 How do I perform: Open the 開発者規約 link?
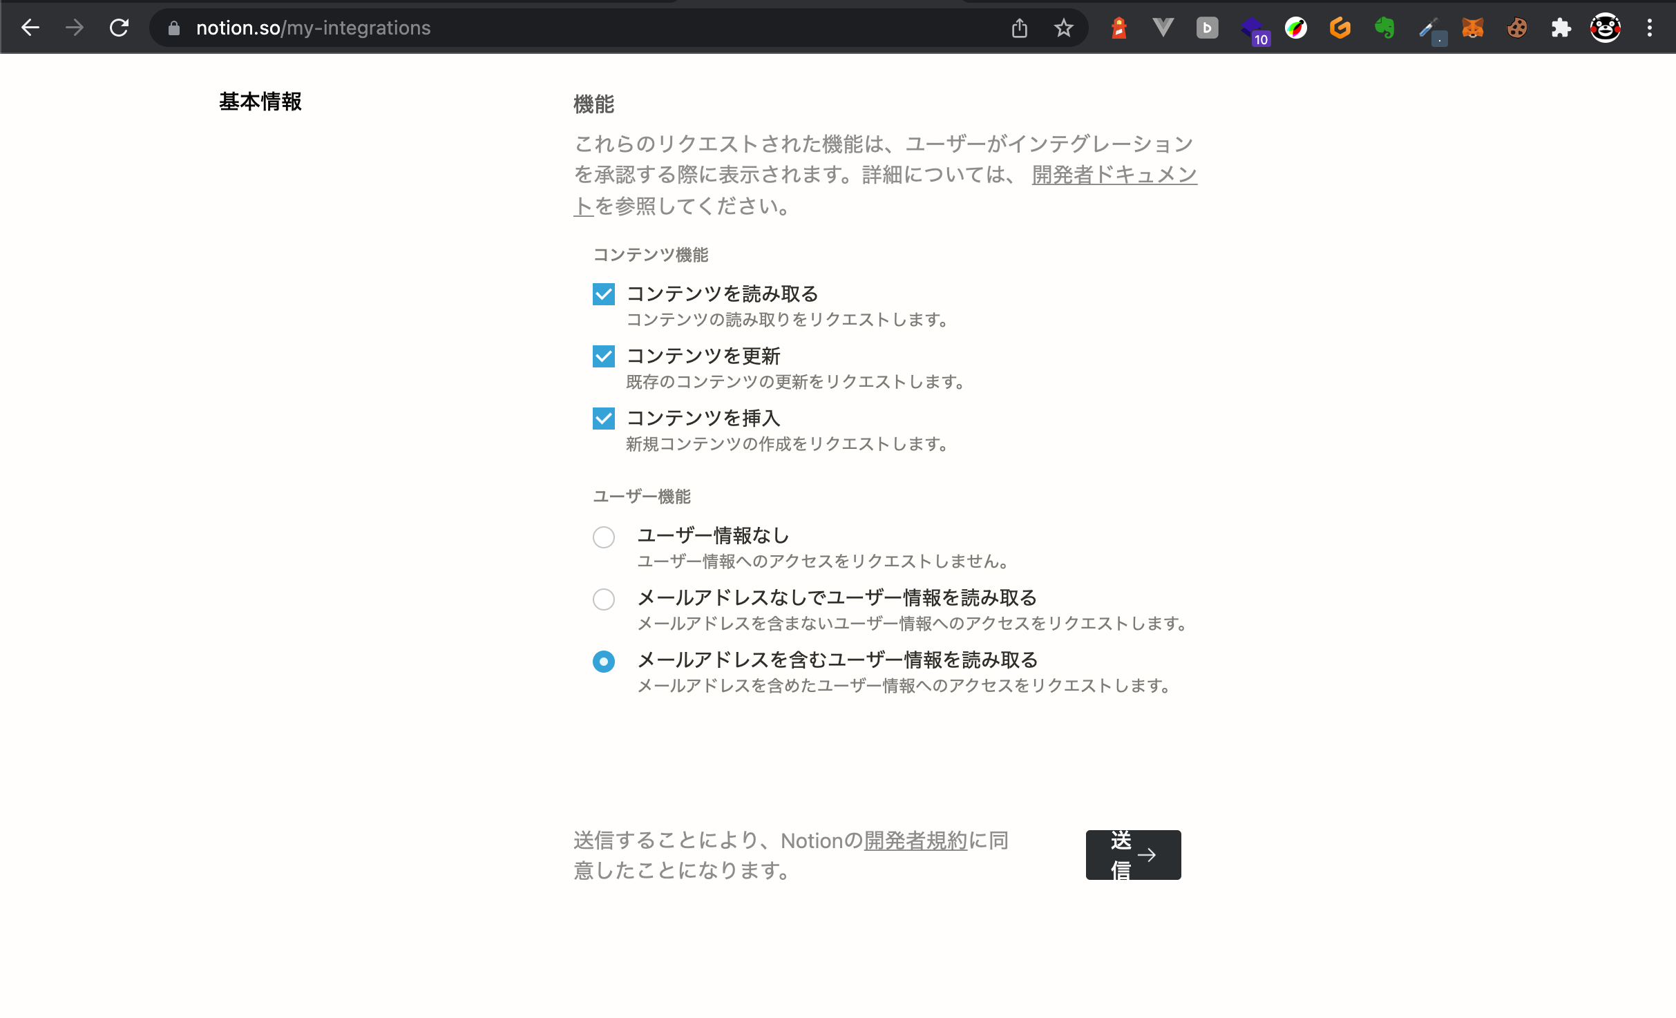click(x=913, y=841)
